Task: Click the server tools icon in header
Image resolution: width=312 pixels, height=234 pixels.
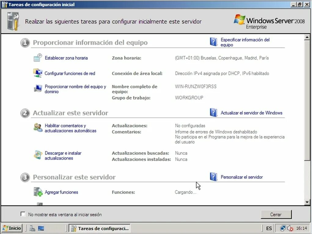Action: [x=13, y=21]
